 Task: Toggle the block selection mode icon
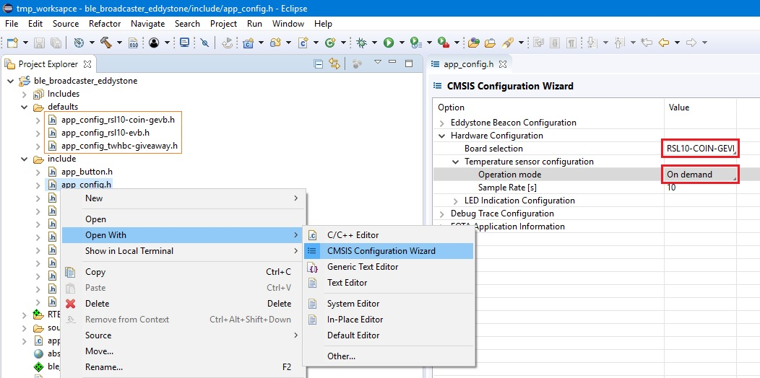pyautogui.click(x=555, y=43)
